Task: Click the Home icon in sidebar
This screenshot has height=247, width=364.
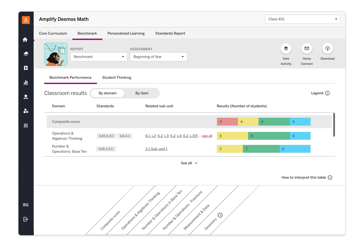Action: point(25,40)
